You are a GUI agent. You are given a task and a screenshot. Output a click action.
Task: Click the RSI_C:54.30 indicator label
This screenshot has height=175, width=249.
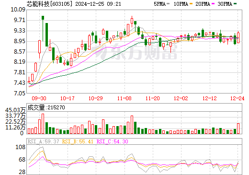(113, 141)
